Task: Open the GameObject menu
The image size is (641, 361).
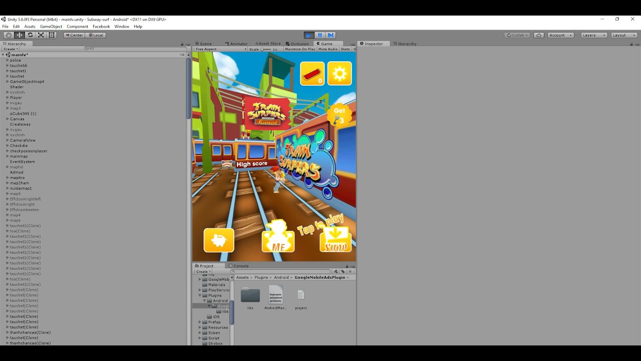Action: (51, 27)
